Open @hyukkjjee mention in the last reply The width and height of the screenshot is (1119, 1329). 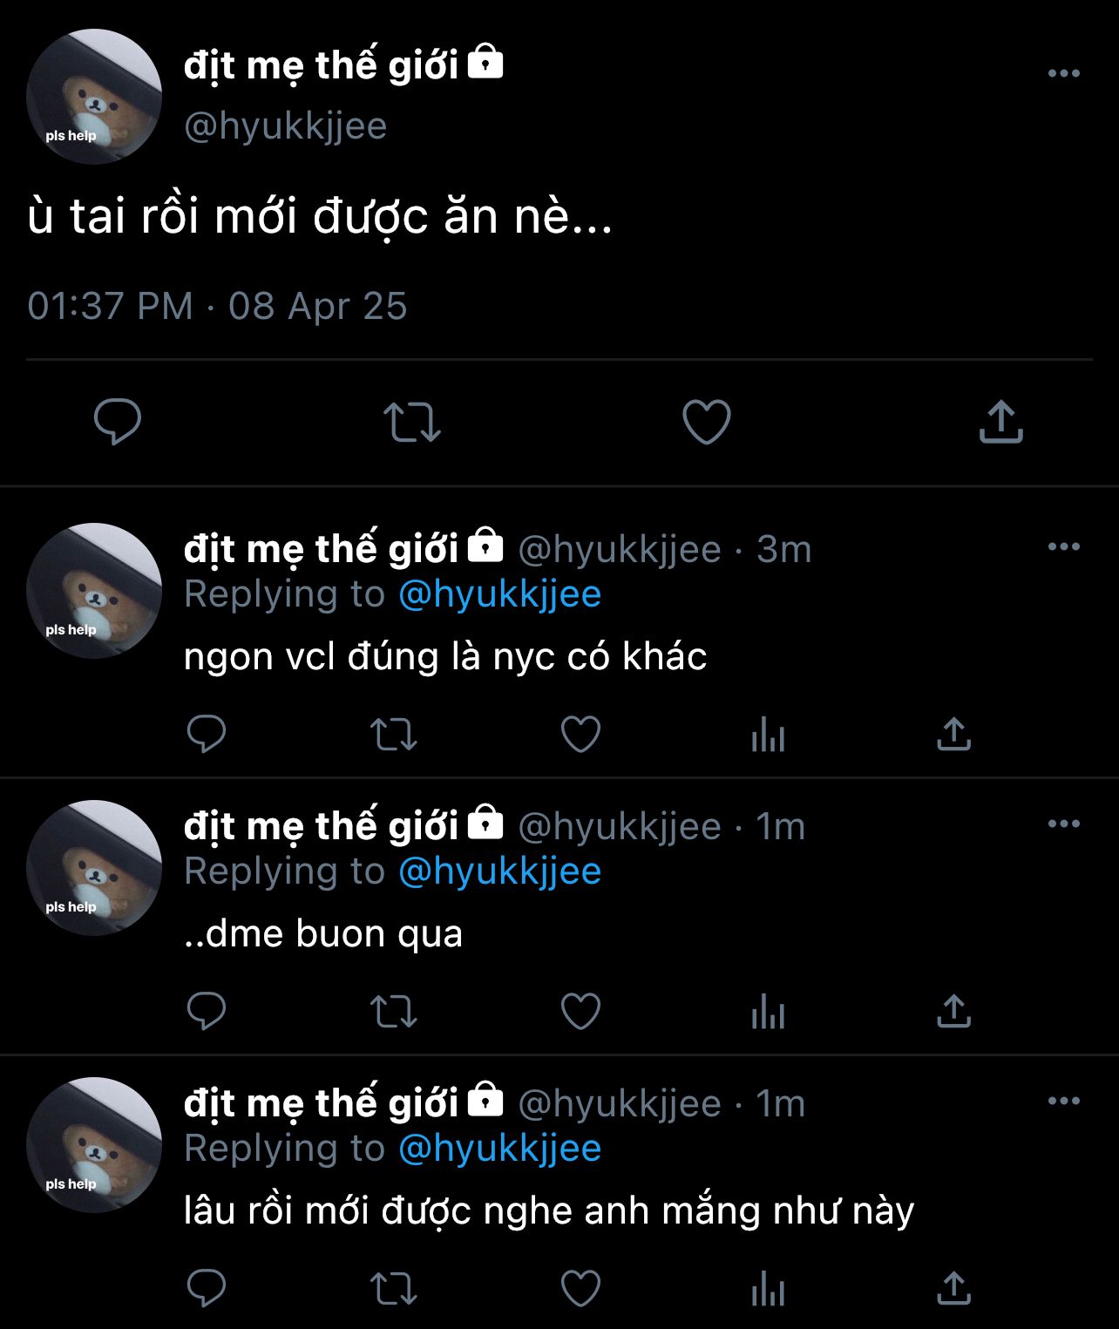(499, 1149)
